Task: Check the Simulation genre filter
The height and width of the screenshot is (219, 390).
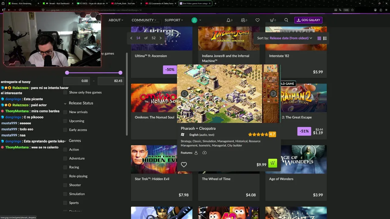Action: (x=65, y=194)
